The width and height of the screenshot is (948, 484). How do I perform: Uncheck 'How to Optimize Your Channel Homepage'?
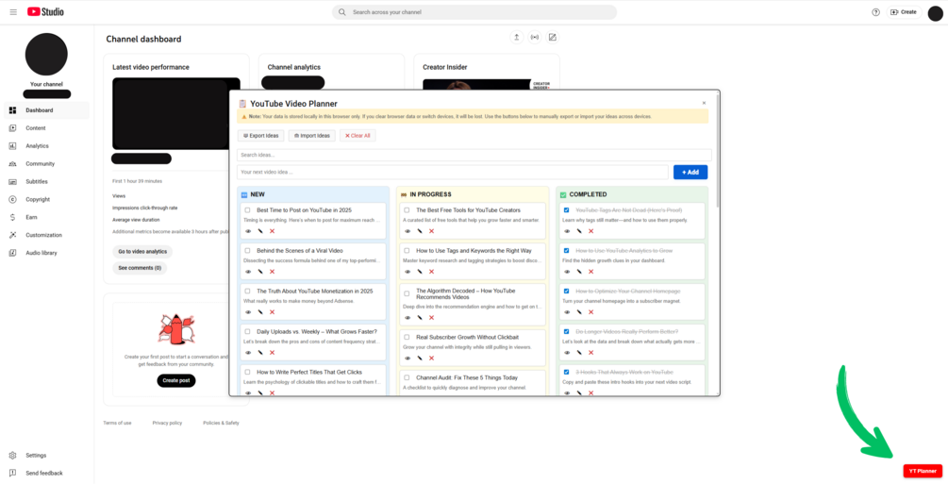[x=567, y=291]
